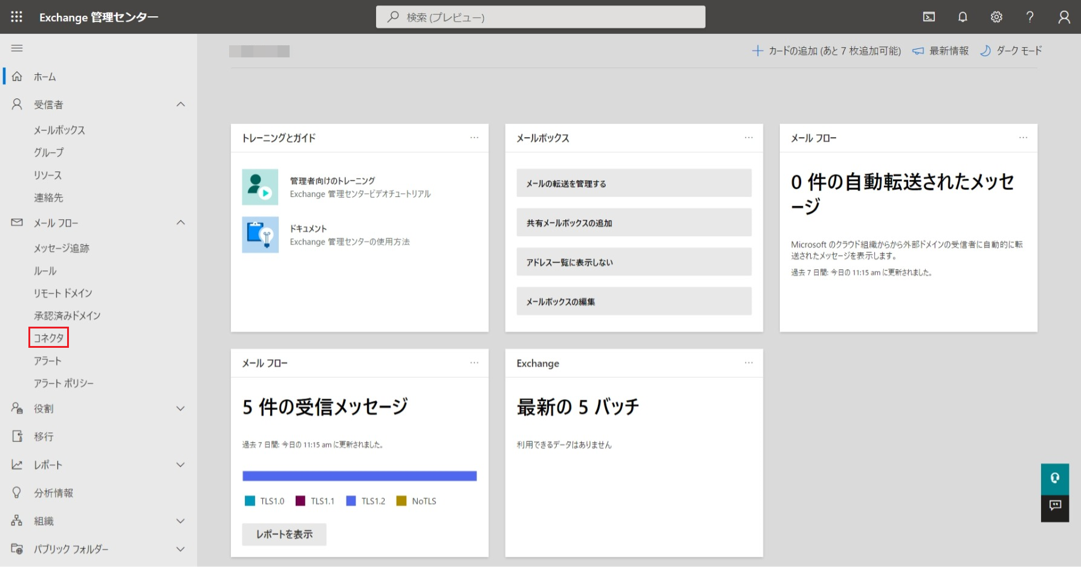Click メールの転送を管理する button
Viewport: 1081px width, 567px height.
pos(634,184)
